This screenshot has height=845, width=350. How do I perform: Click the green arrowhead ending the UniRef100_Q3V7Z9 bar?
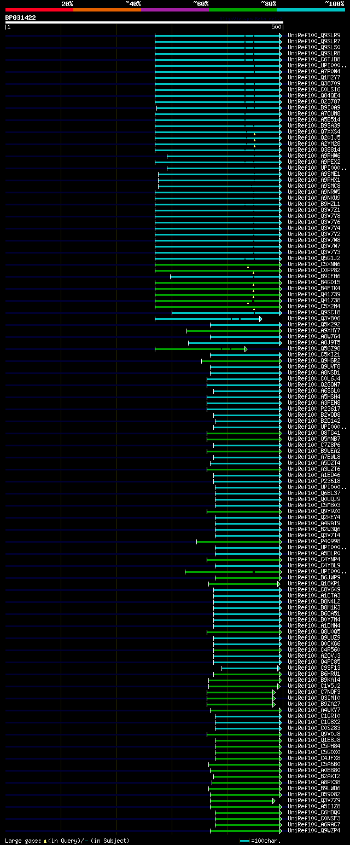(274, 801)
